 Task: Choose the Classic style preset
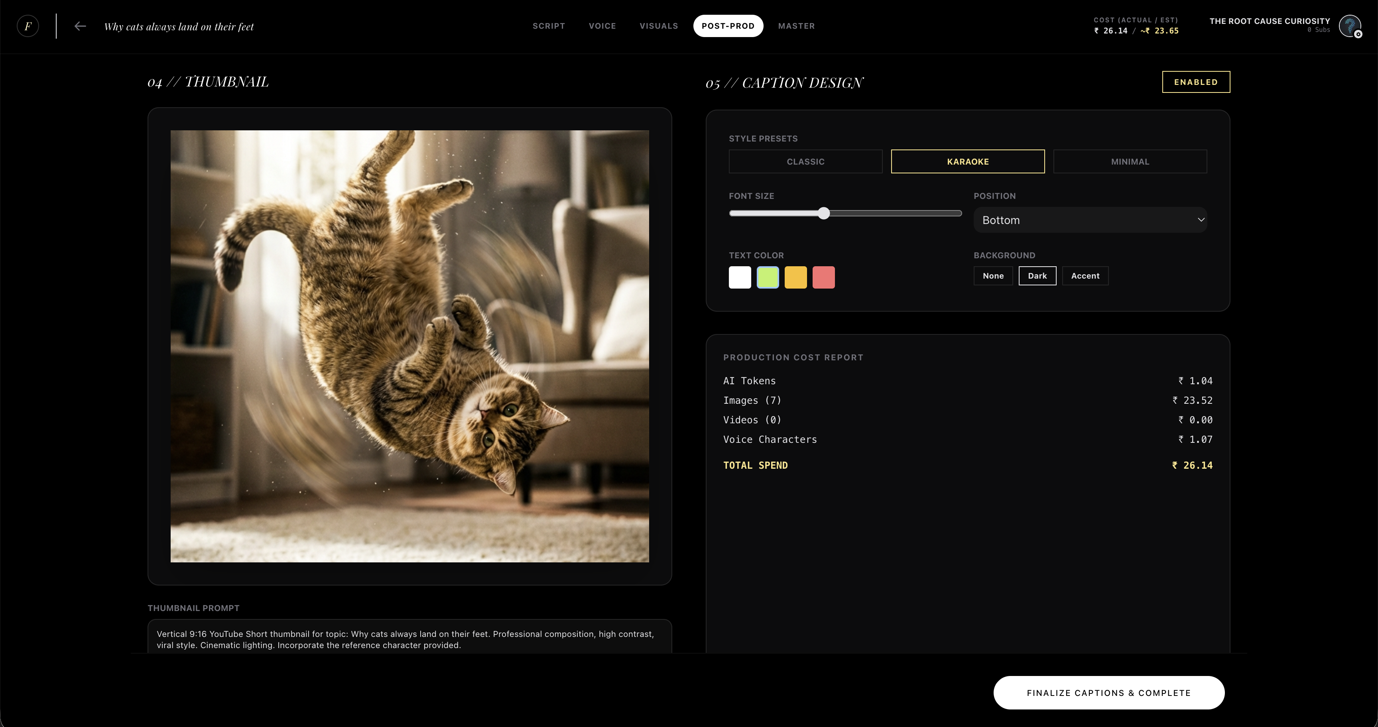805,161
